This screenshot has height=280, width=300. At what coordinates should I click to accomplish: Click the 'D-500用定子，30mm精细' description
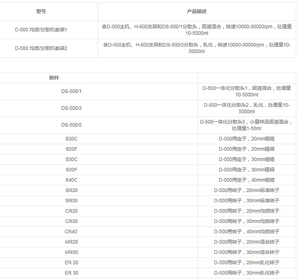pos(247,170)
